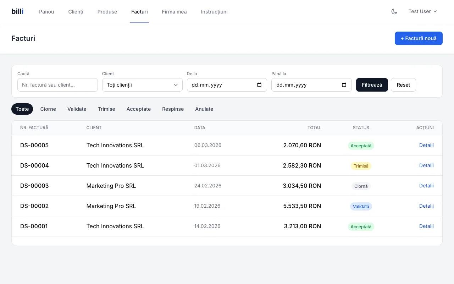The height and width of the screenshot is (284, 454).
Task: View Detalii for invoice DS-00003
Action: (426, 186)
